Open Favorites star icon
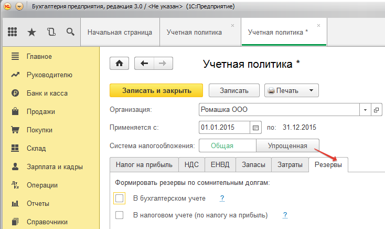 [31, 32]
